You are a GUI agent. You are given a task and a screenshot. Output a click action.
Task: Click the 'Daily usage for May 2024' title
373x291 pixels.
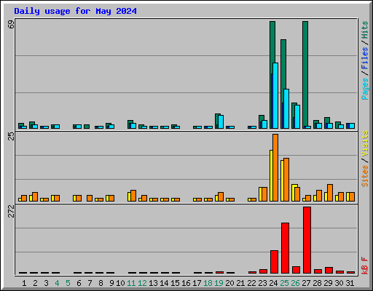pos(75,12)
